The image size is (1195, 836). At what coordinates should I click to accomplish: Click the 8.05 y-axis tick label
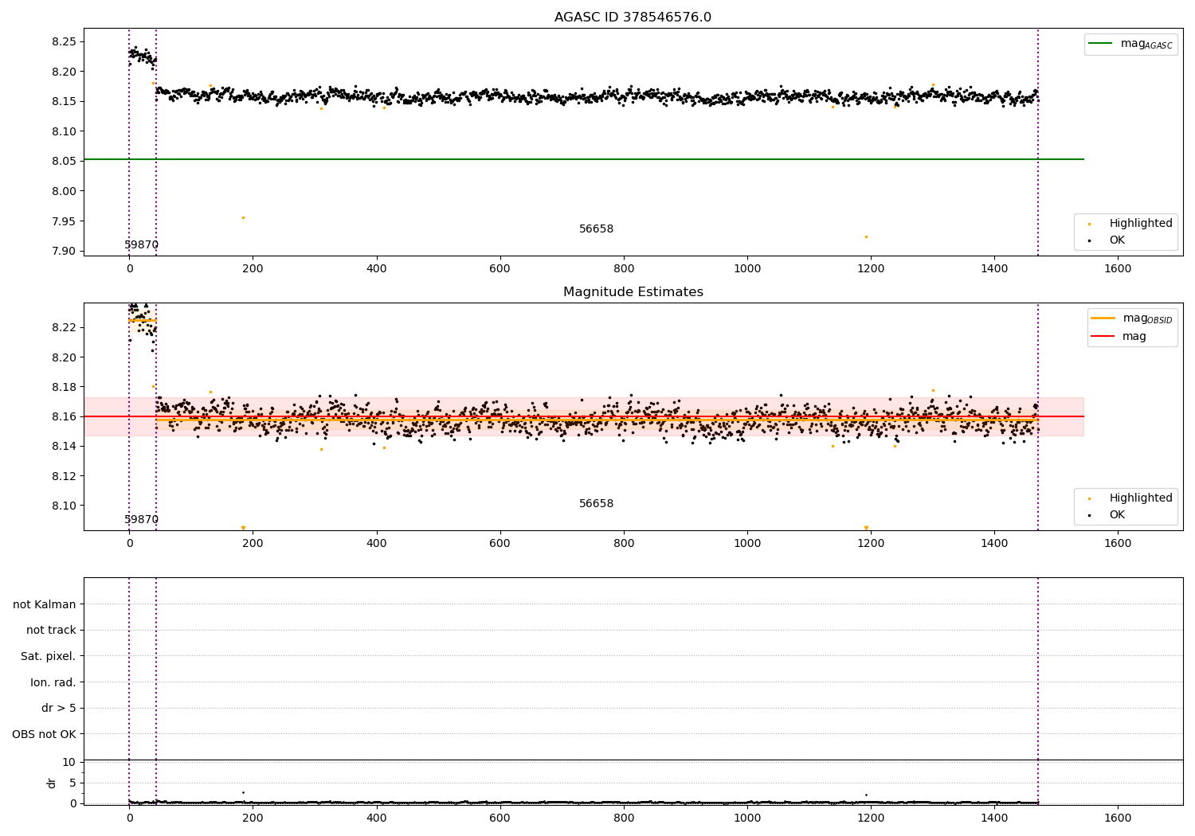coord(64,162)
